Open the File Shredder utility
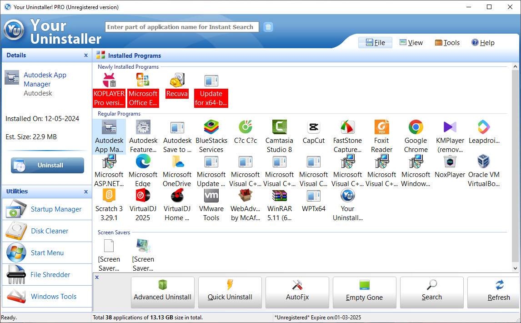521x323 pixels. pyautogui.click(x=49, y=274)
